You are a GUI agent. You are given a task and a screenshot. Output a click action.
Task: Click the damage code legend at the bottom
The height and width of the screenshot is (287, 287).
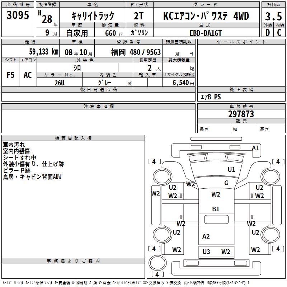click(x=126, y=283)
